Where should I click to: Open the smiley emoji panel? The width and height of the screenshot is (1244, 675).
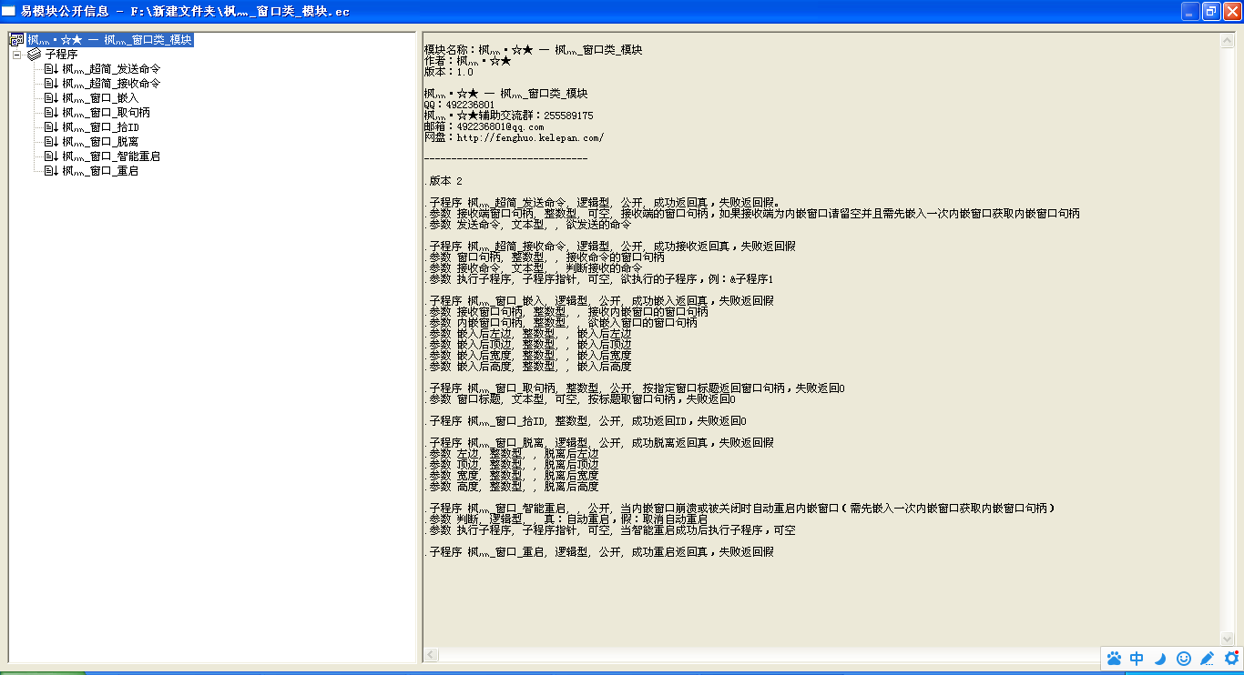point(1184,659)
